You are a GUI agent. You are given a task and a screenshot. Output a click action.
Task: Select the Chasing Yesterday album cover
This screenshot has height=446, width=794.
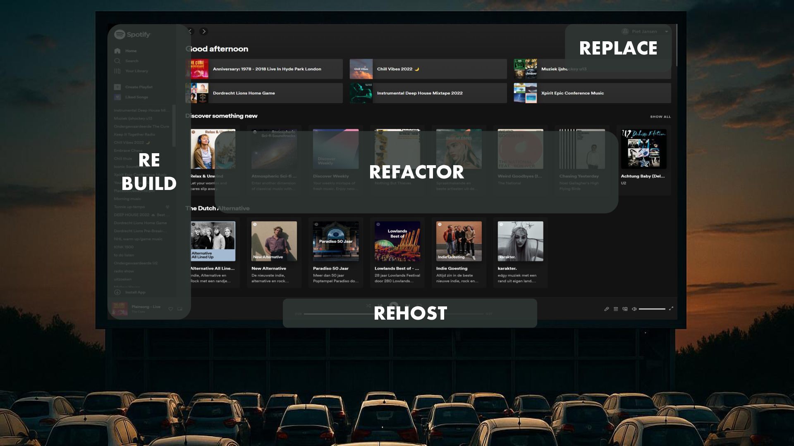[x=582, y=149]
